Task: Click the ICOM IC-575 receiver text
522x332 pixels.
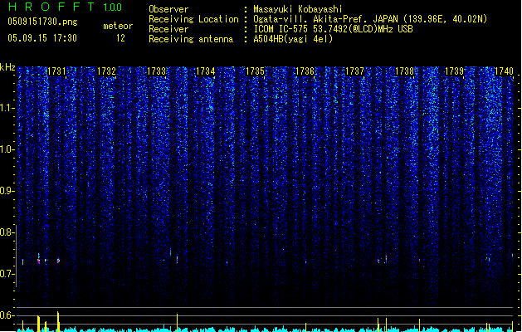Action: point(334,29)
